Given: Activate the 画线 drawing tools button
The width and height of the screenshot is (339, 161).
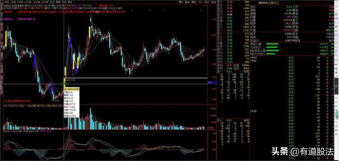Looking at the screenshot, I should tap(194, 2).
